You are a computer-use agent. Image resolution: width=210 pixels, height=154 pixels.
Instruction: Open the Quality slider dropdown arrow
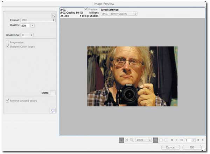[x=32, y=25]
